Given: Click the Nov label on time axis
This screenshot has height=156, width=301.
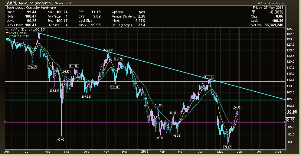Looking at the screenshot, I should (106, 151).
